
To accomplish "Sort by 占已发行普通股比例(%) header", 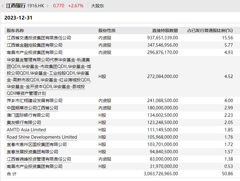I will click(210, 31).
